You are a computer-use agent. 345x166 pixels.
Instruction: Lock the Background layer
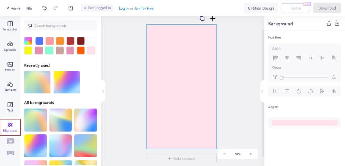[328, 23]
